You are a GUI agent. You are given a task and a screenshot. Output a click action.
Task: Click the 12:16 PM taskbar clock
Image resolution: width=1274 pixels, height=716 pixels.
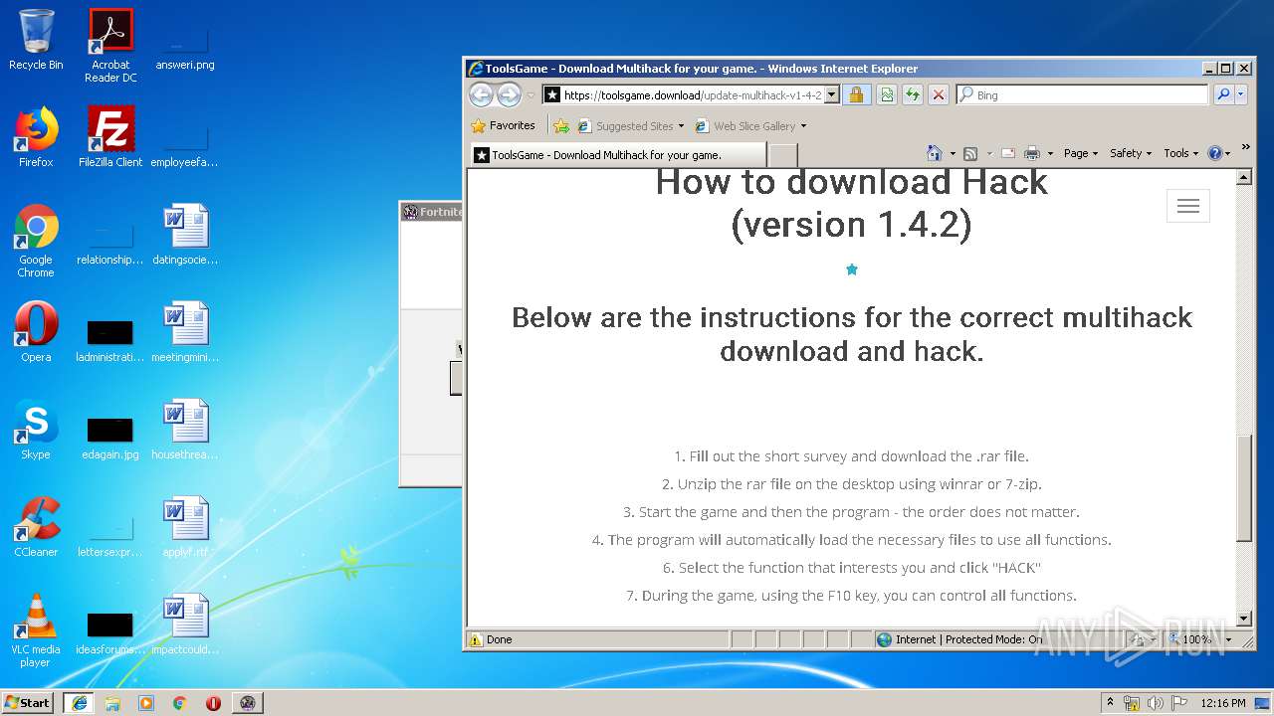[1223, 703]
